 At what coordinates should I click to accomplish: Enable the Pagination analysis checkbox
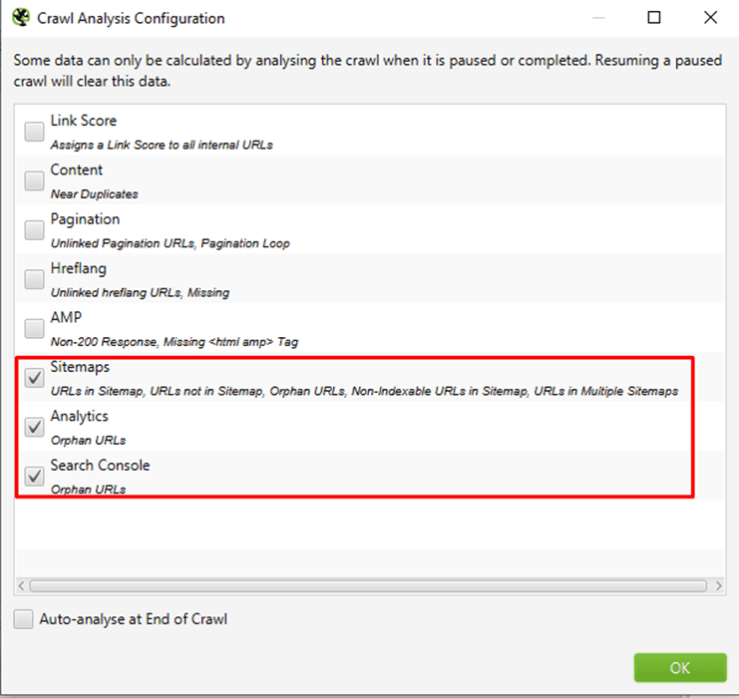pos(34,230)
